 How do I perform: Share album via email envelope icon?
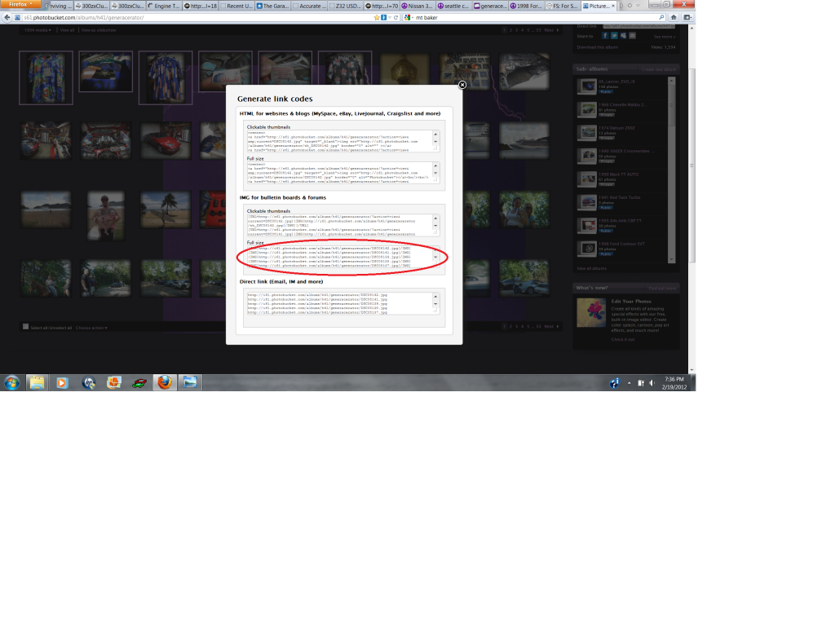coord(632,36)
